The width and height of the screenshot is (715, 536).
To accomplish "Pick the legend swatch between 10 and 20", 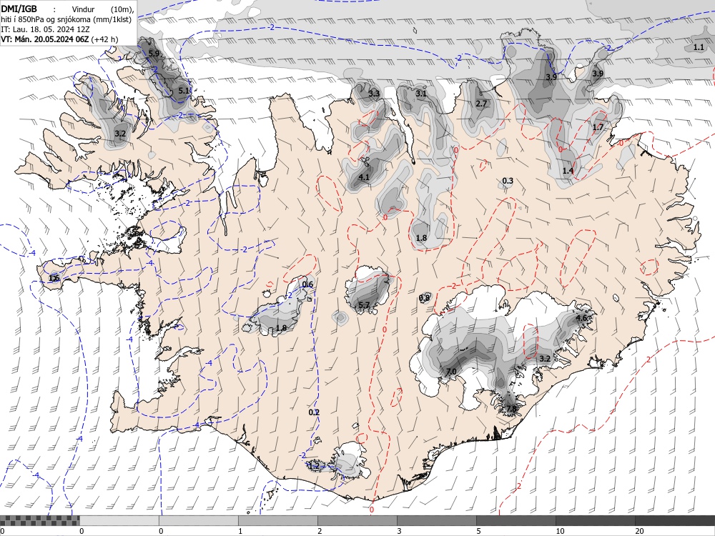I will click(595, 520).
